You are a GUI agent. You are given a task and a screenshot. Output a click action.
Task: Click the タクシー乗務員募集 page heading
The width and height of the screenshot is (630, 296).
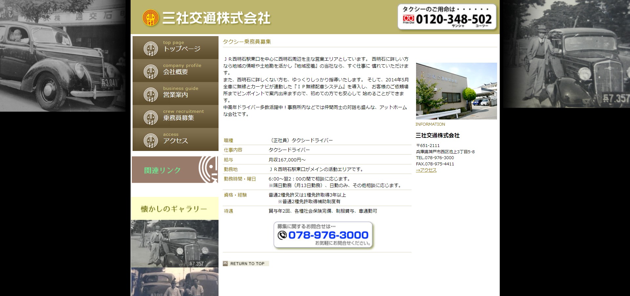(x=247, y=42)
